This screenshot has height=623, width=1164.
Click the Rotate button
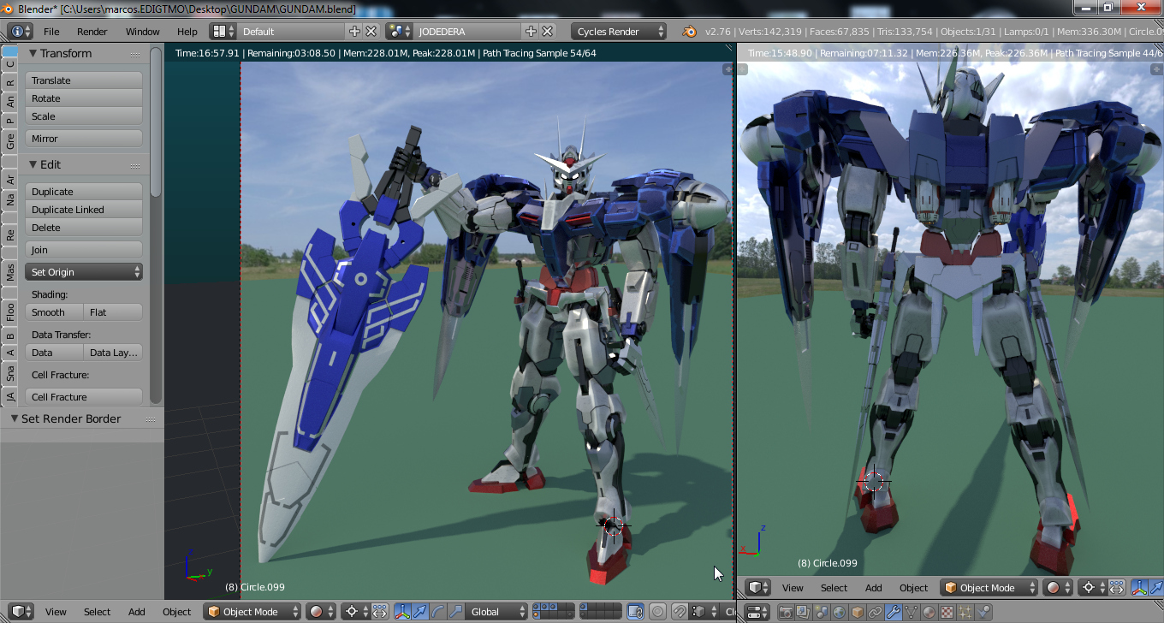pyautogui.click(x=84, y=98)
